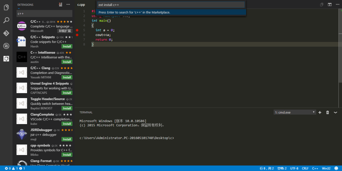Install the C/C++ Clang extension

coord(67,78)
